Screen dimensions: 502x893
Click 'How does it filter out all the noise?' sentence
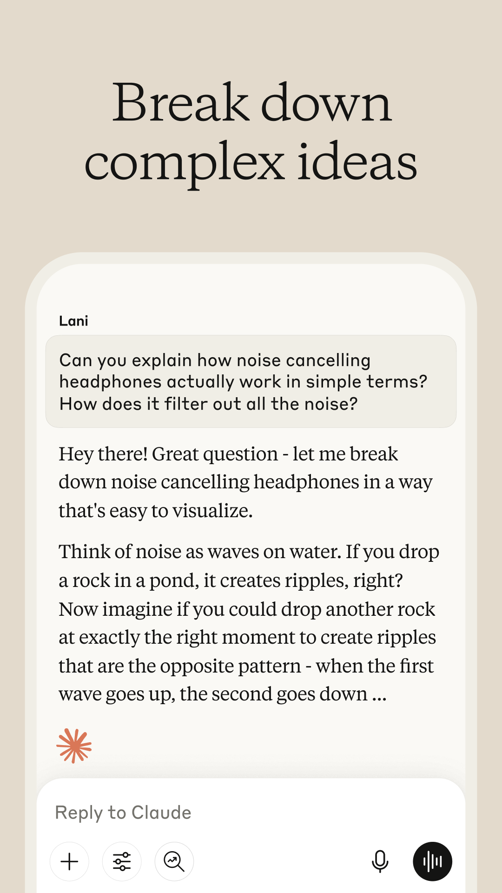pos(208,404)
